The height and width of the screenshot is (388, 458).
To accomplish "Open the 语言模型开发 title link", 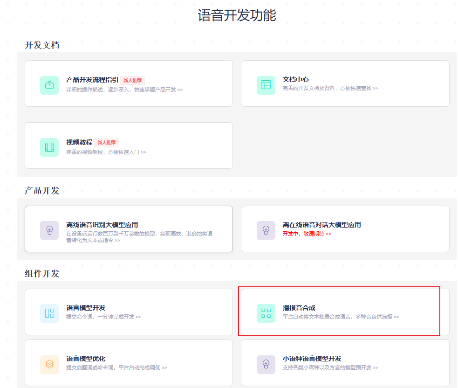I will click(86, 308).
